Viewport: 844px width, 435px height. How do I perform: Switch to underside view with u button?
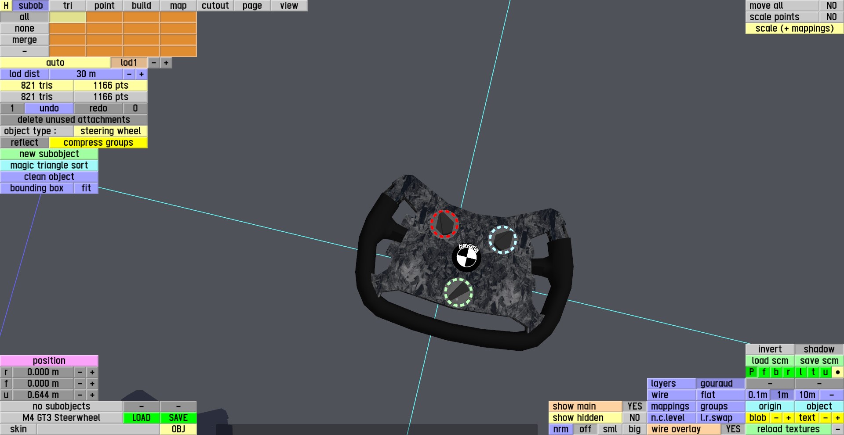pos(825,372)
